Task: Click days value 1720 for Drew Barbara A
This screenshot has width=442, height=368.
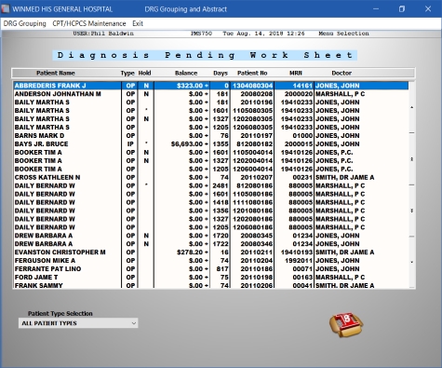Action: tap(221, 236)
